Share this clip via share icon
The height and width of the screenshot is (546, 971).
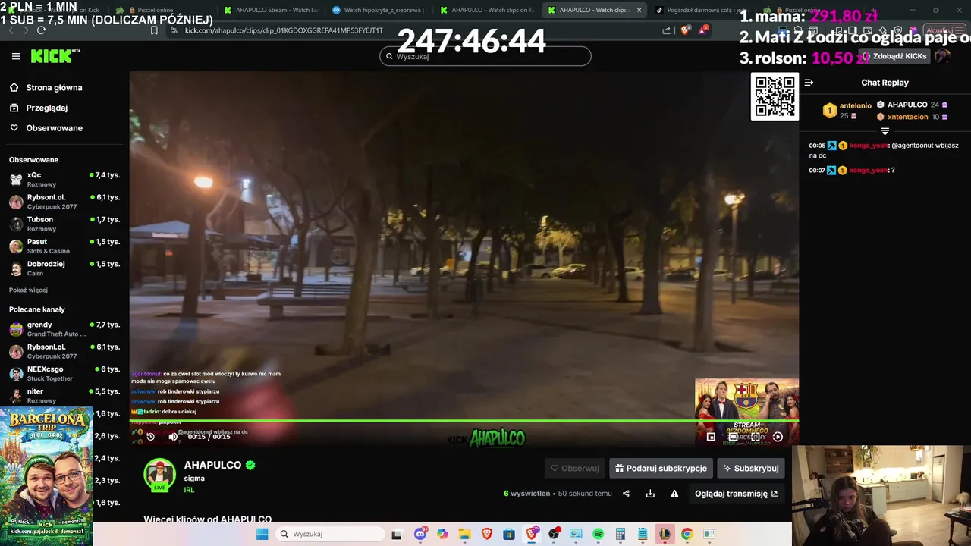pyautogui.click(x=626, y=494)
